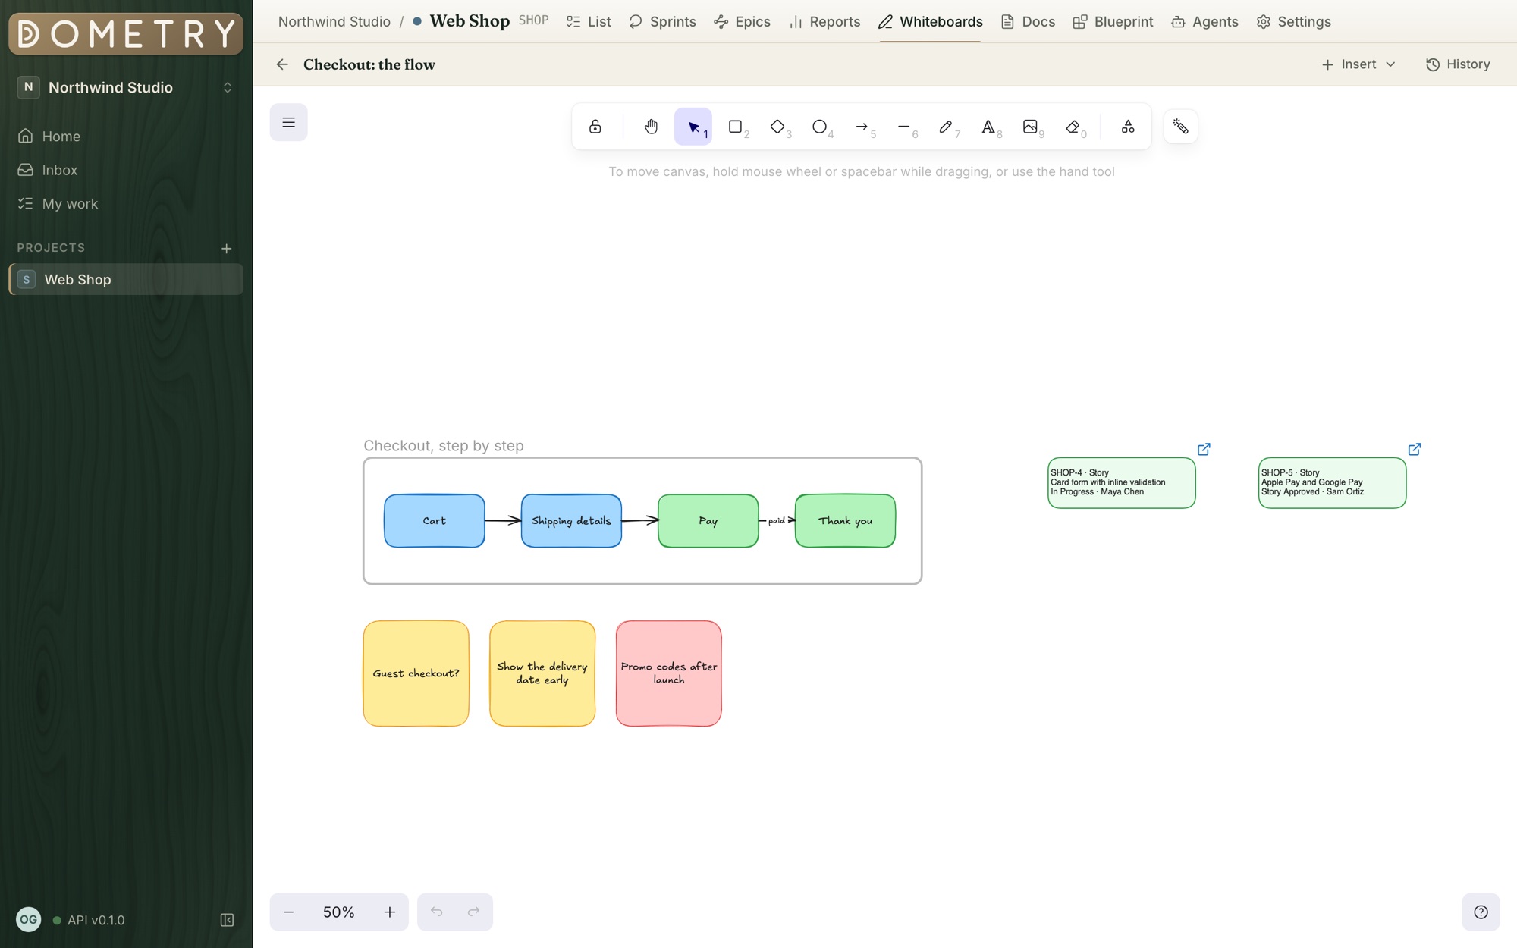This screenshot has width=1517, height=948.
Task: Select the Pay flow box
Action: pyautogui.click(x=708, y=520)
